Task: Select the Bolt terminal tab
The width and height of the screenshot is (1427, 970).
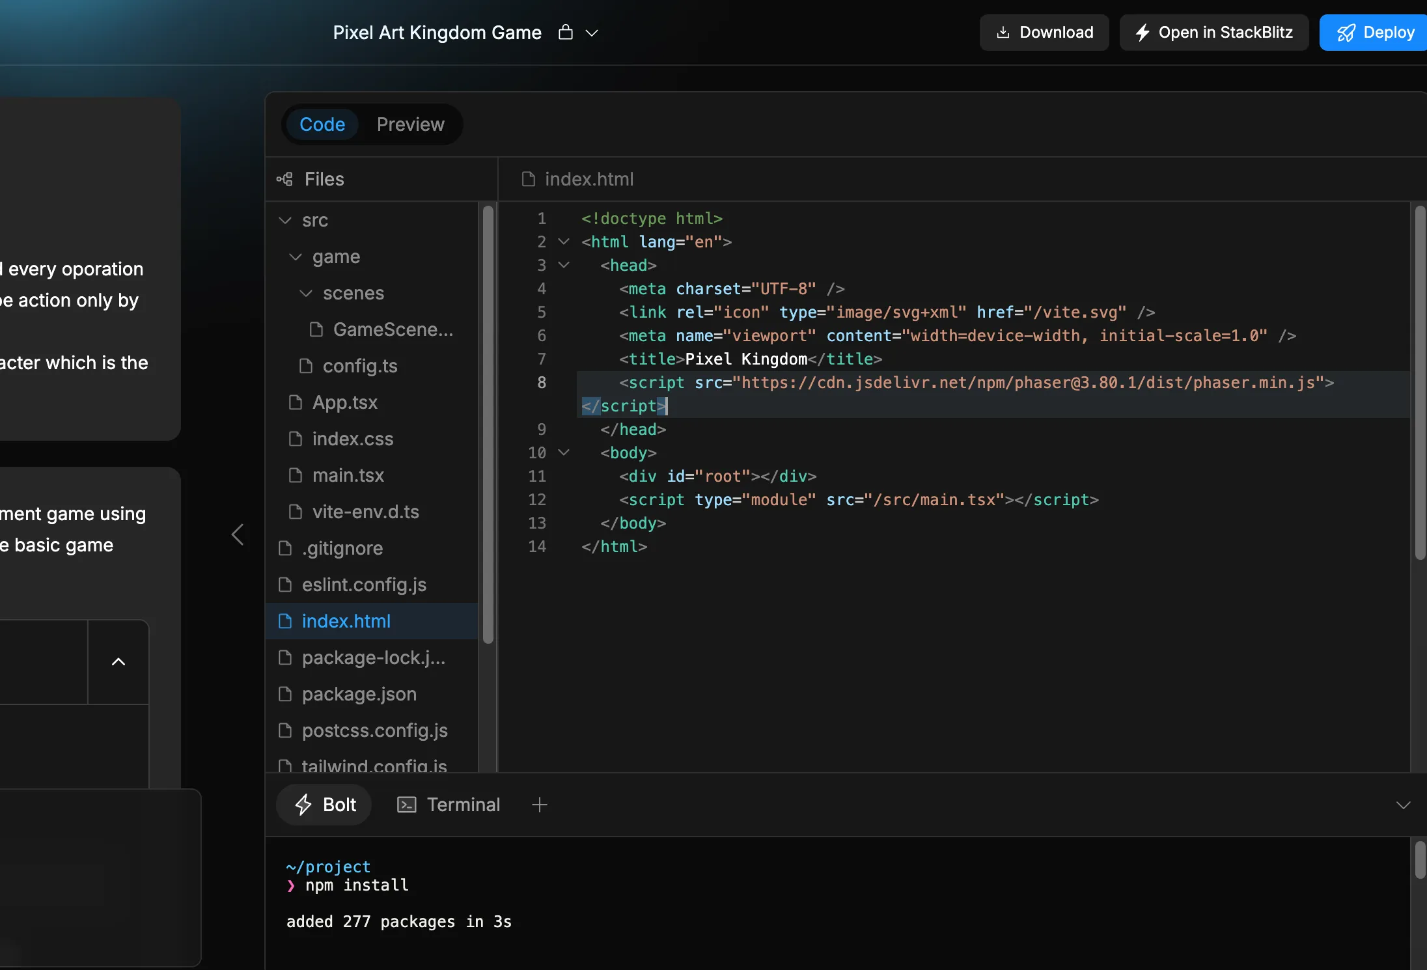Action: pyautogui.click(x=324, y=805)
